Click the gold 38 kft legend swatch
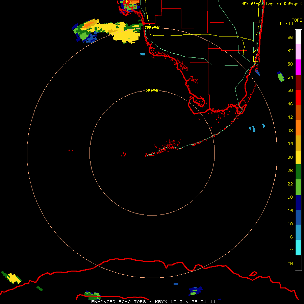The image size is (304, 304). coord(298,143)
